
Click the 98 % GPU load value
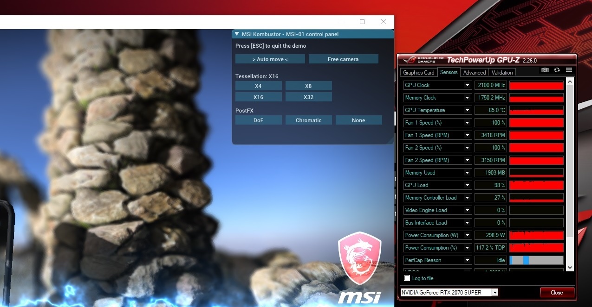pos(490,185)
